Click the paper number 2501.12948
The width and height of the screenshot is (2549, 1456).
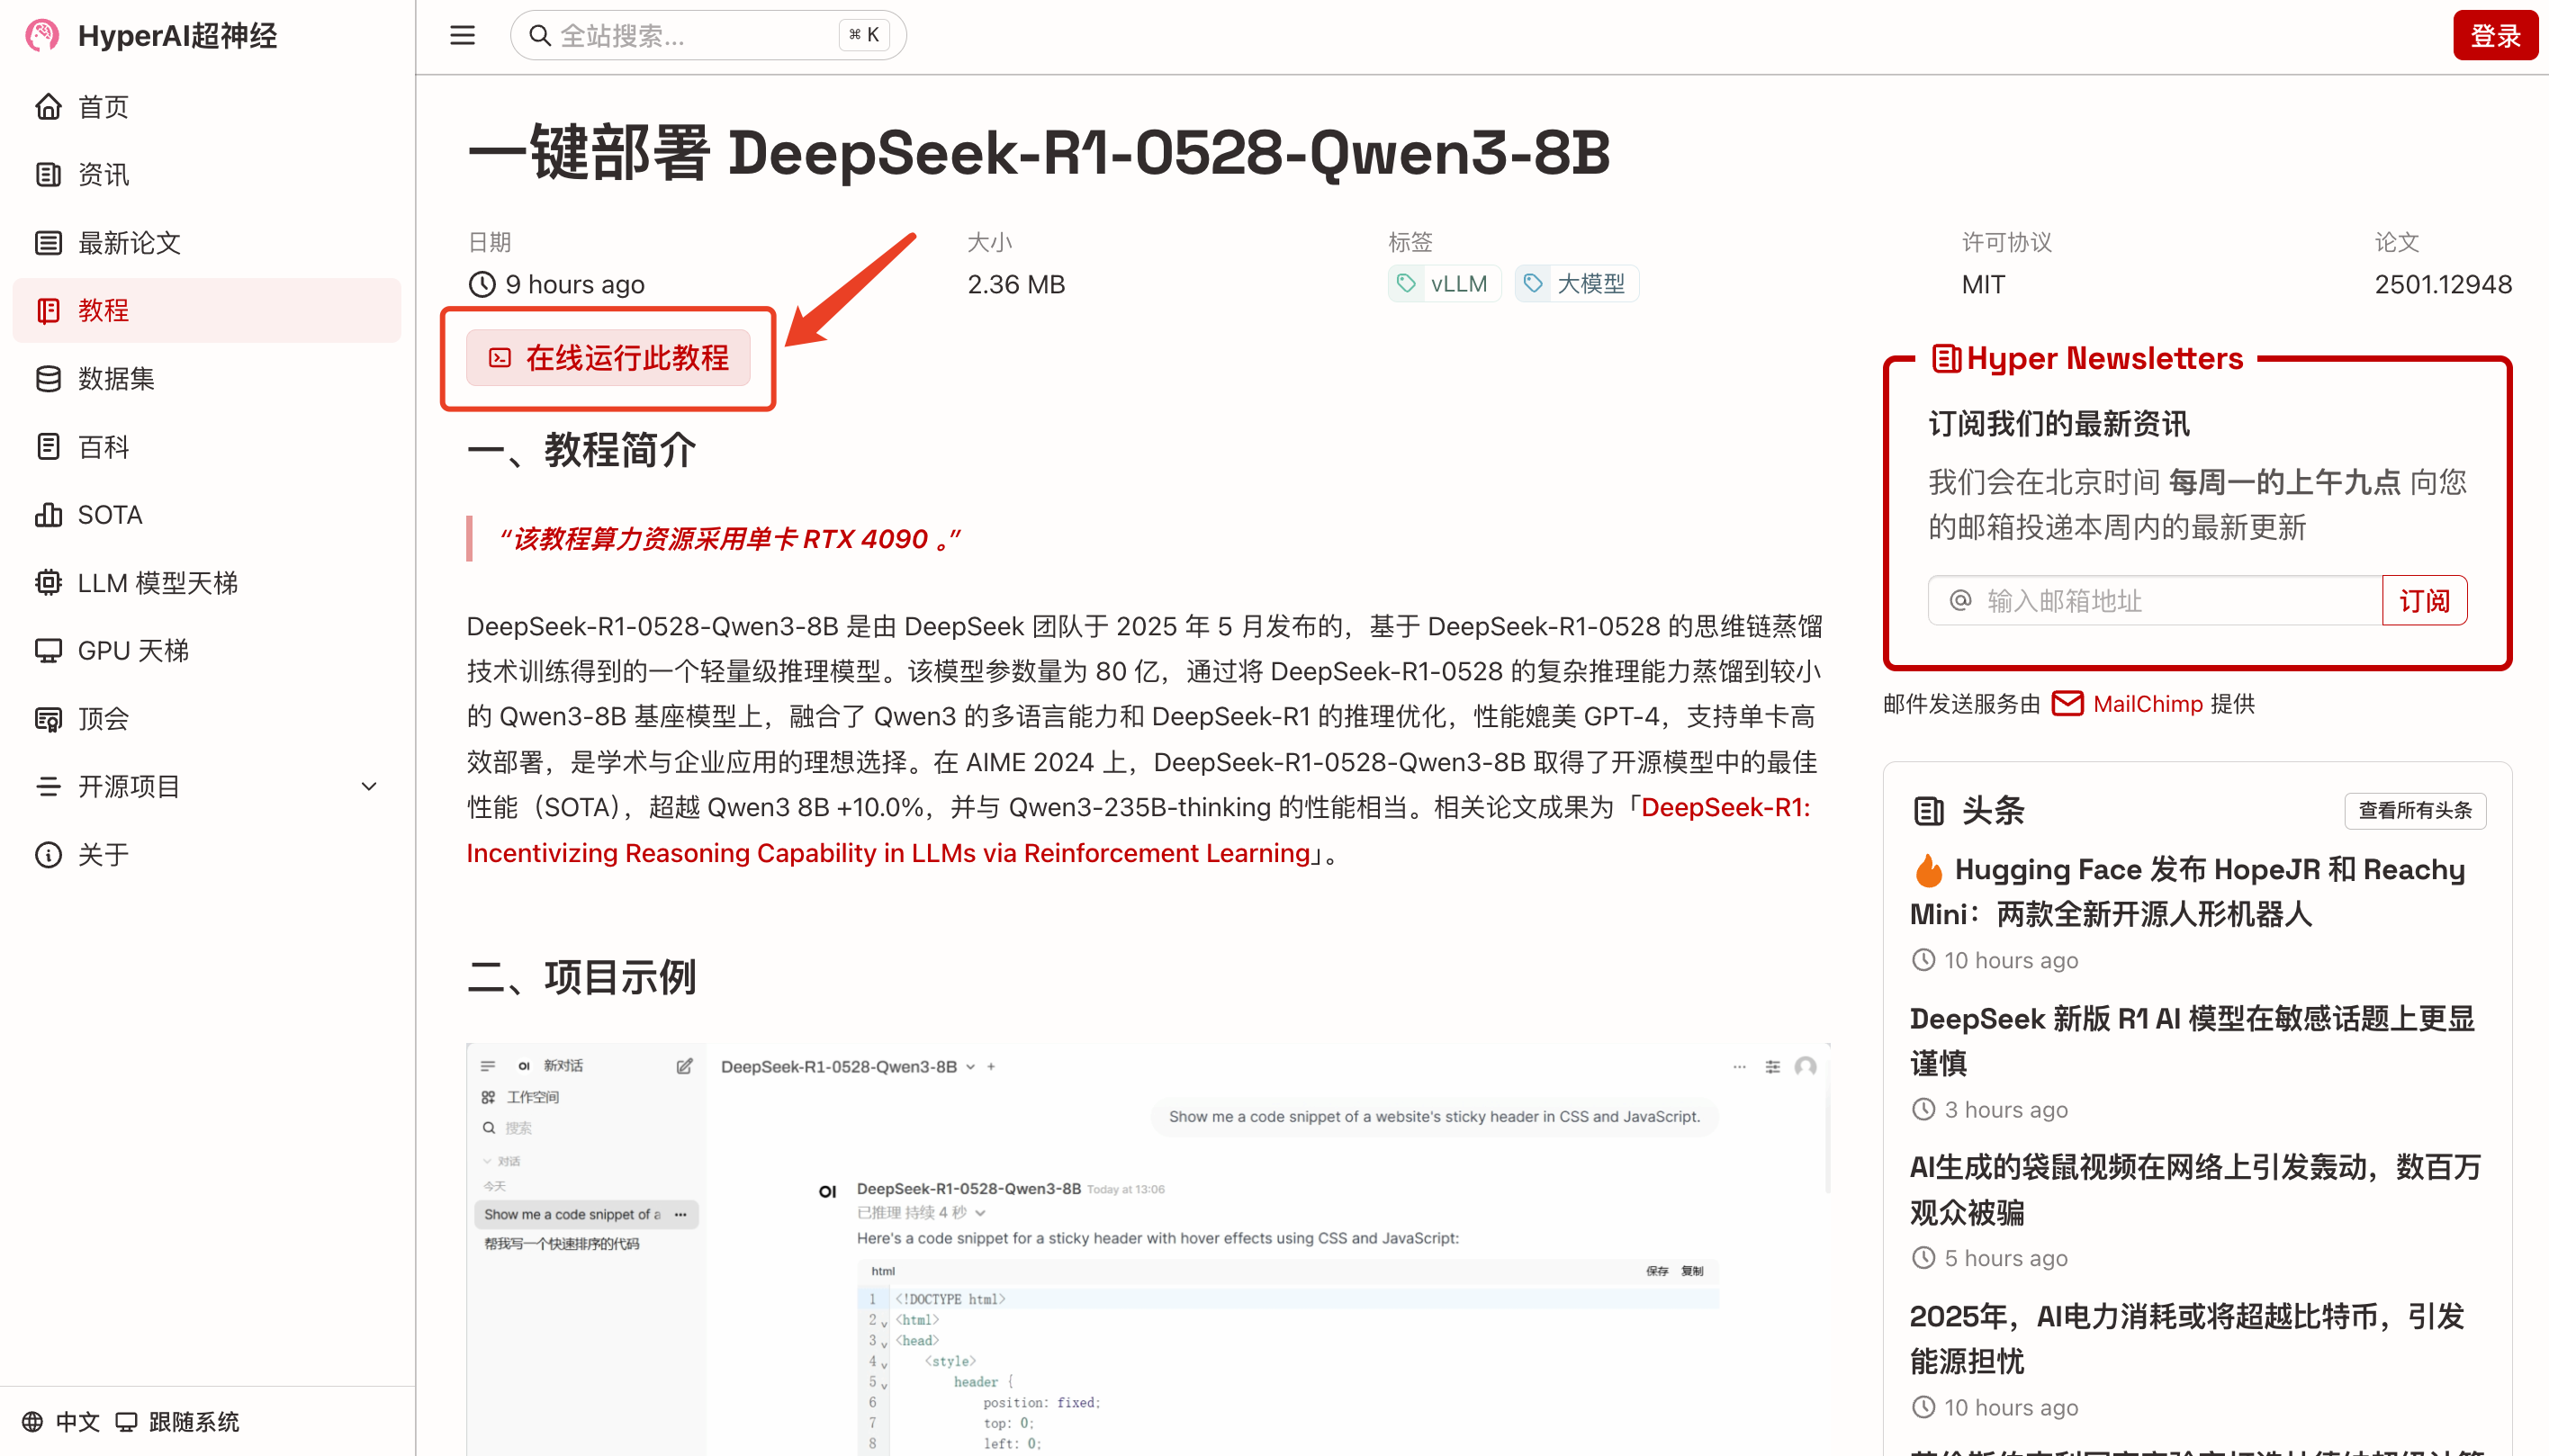coord(2443,284)
